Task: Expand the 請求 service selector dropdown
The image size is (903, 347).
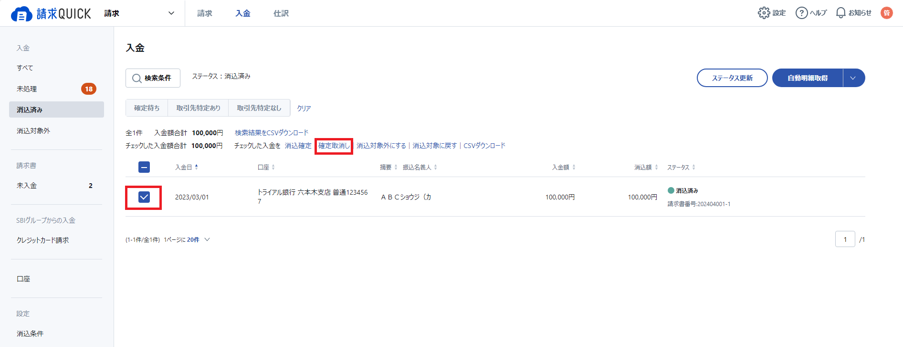Action: pos(139,13)
